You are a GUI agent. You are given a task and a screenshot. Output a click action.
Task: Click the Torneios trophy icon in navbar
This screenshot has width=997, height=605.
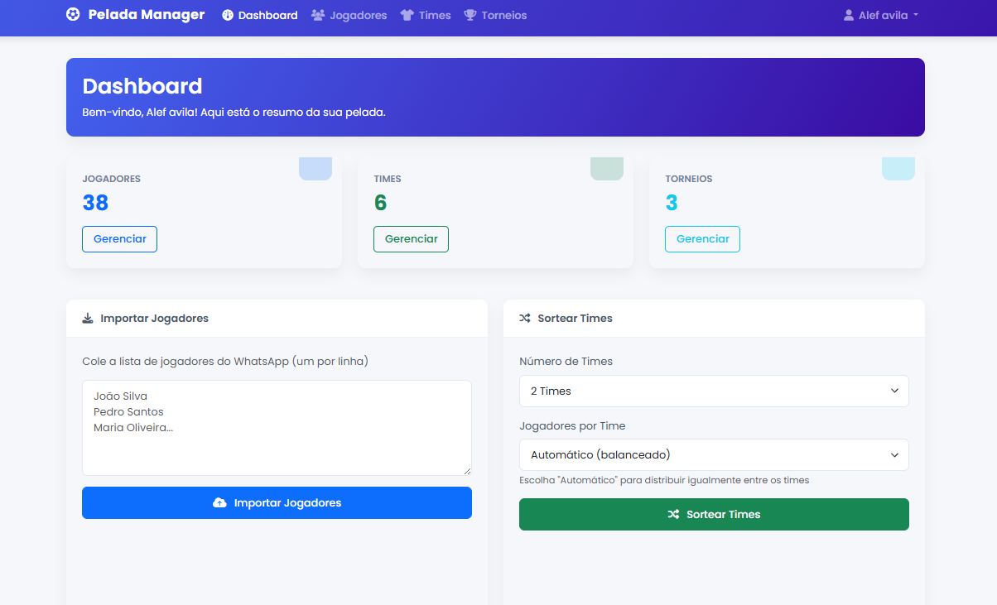pos(470,16)
